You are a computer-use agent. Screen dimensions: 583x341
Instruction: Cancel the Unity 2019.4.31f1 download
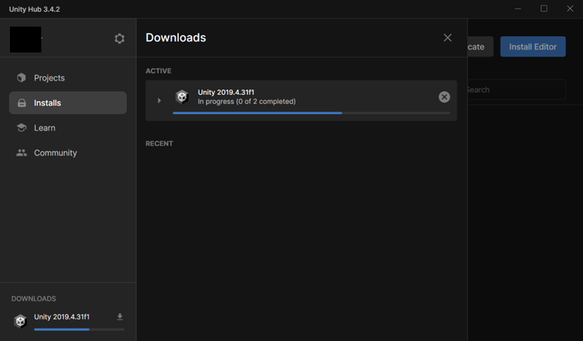click(444, 97)
